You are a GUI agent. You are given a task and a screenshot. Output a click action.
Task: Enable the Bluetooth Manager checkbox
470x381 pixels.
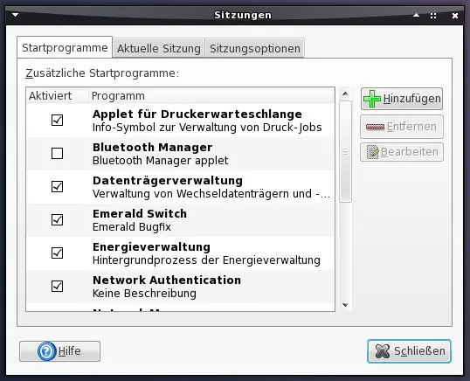(57, 154)
